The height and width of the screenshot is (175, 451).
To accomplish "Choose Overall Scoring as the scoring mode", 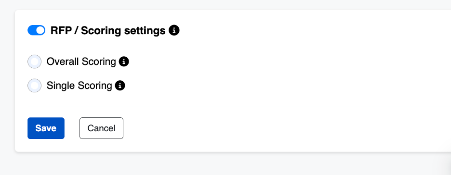I will pos(35,62).
